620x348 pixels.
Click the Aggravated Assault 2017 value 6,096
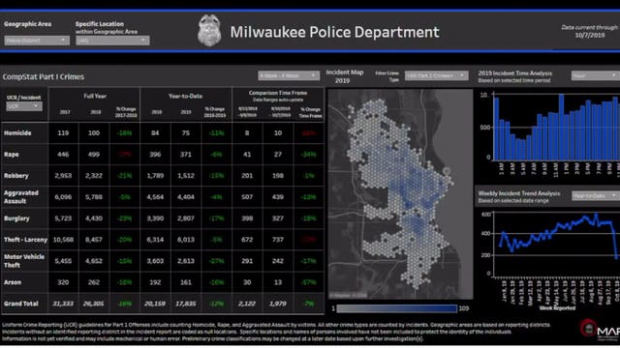point(63,197)
